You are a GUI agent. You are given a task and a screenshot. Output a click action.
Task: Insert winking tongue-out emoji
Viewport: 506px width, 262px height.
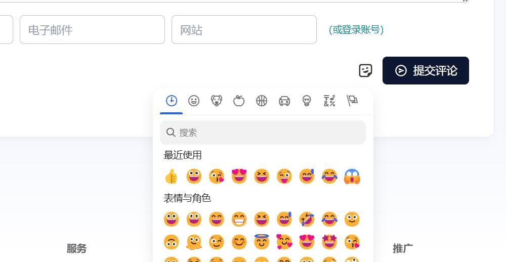(284, 177)
